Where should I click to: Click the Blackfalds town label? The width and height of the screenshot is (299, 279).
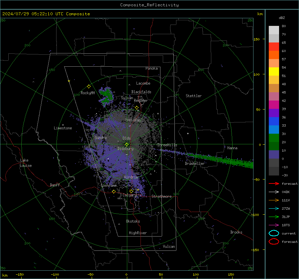(x=141, y=92)
